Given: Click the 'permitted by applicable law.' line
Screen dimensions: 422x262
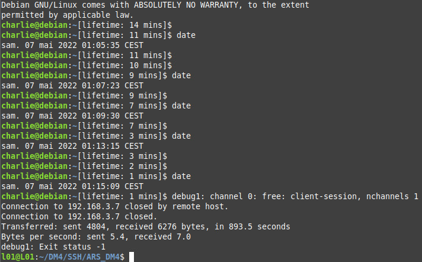Looking at the screenshot, I should [68, 15].
